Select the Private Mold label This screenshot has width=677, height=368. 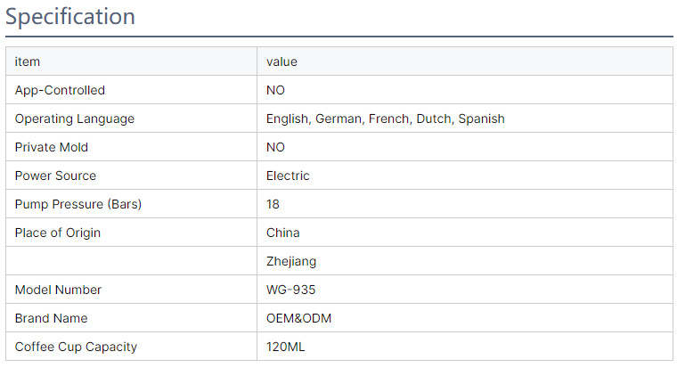pos(52,147)
